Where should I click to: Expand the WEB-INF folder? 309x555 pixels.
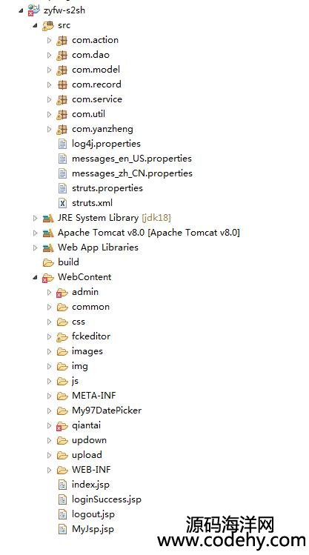(49, 470)
